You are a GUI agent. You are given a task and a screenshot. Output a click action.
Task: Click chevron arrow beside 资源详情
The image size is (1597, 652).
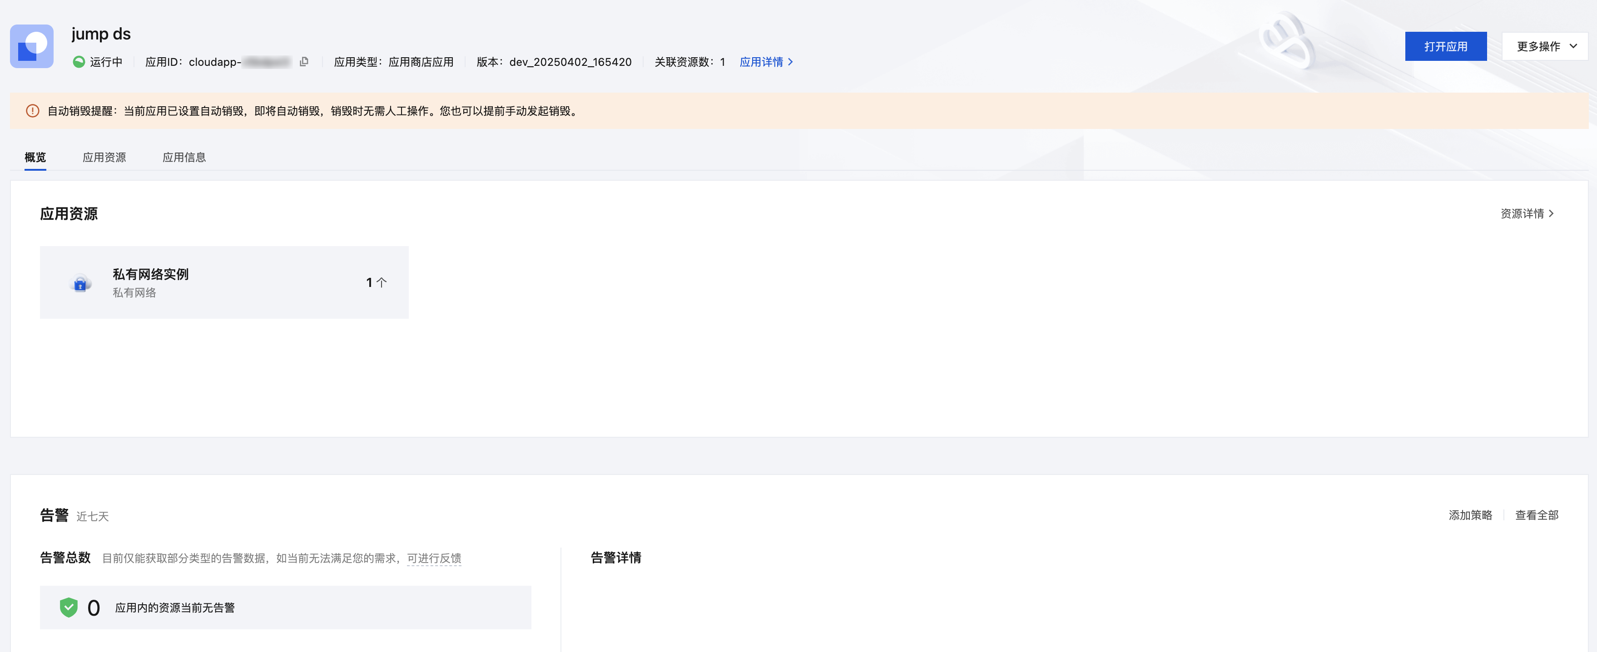pyautogui.click(x=1552, y=214)
